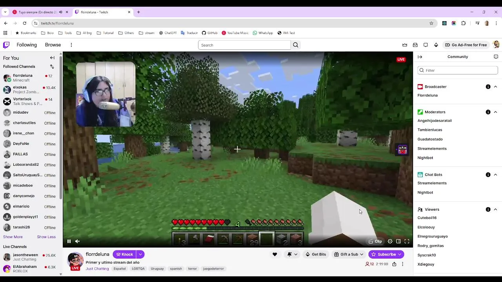Bookmark this page star icon
The height and width of the screenshot is (282, 502).
point(431,23)
